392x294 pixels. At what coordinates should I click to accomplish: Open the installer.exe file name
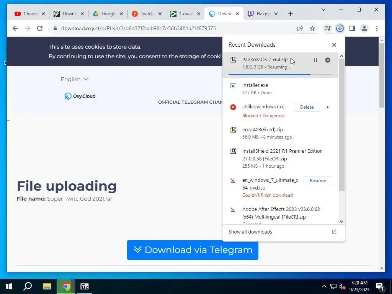click(x=255, y=85)
